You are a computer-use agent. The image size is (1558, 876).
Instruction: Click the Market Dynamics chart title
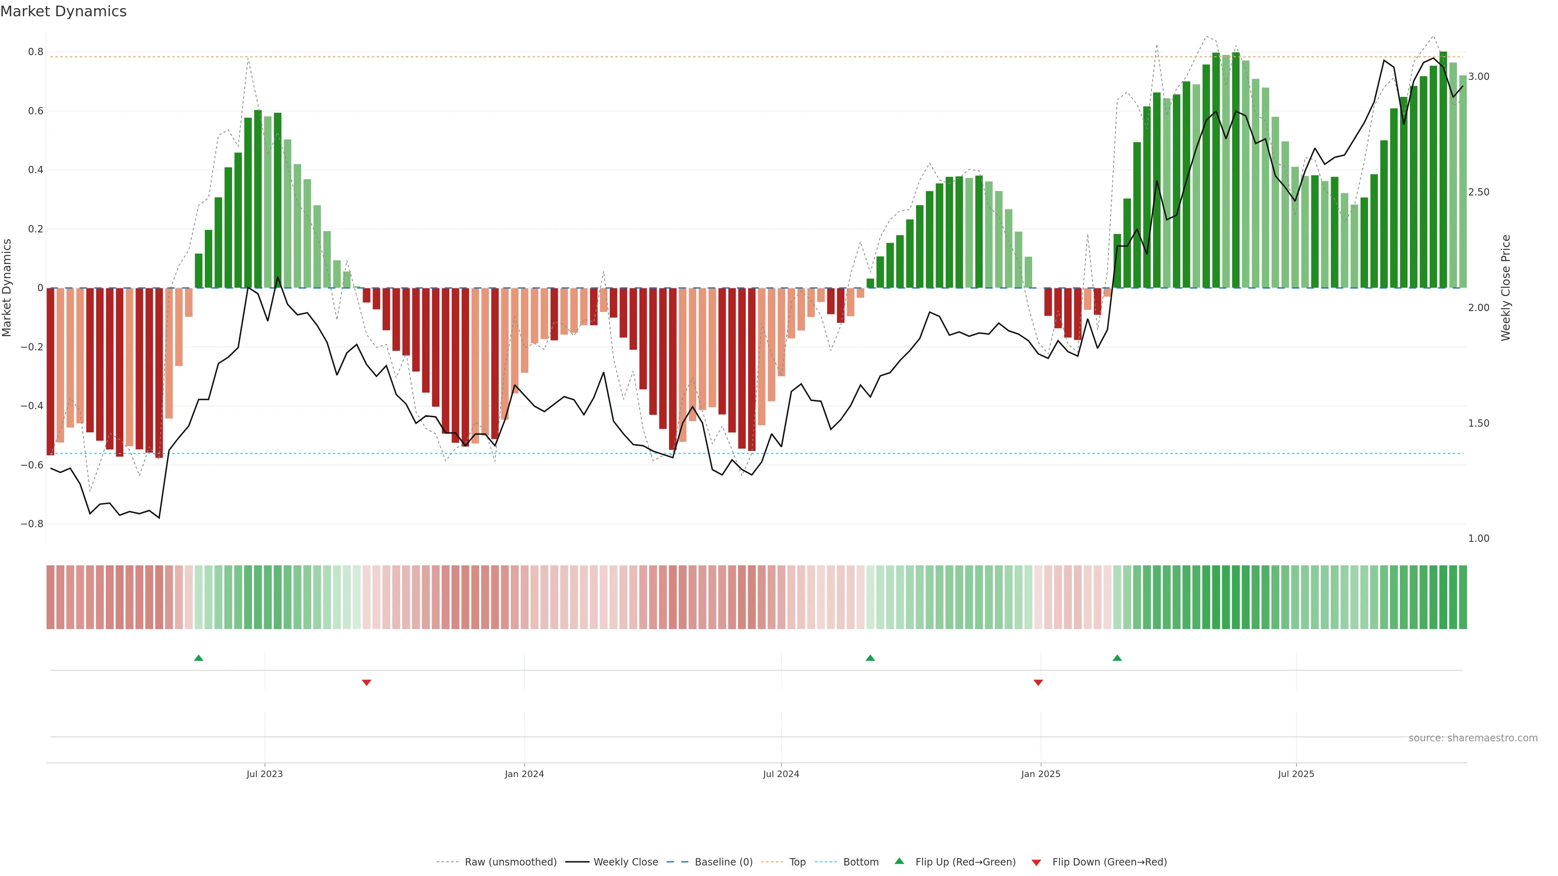pyautogui.click(x=64, y=11)
